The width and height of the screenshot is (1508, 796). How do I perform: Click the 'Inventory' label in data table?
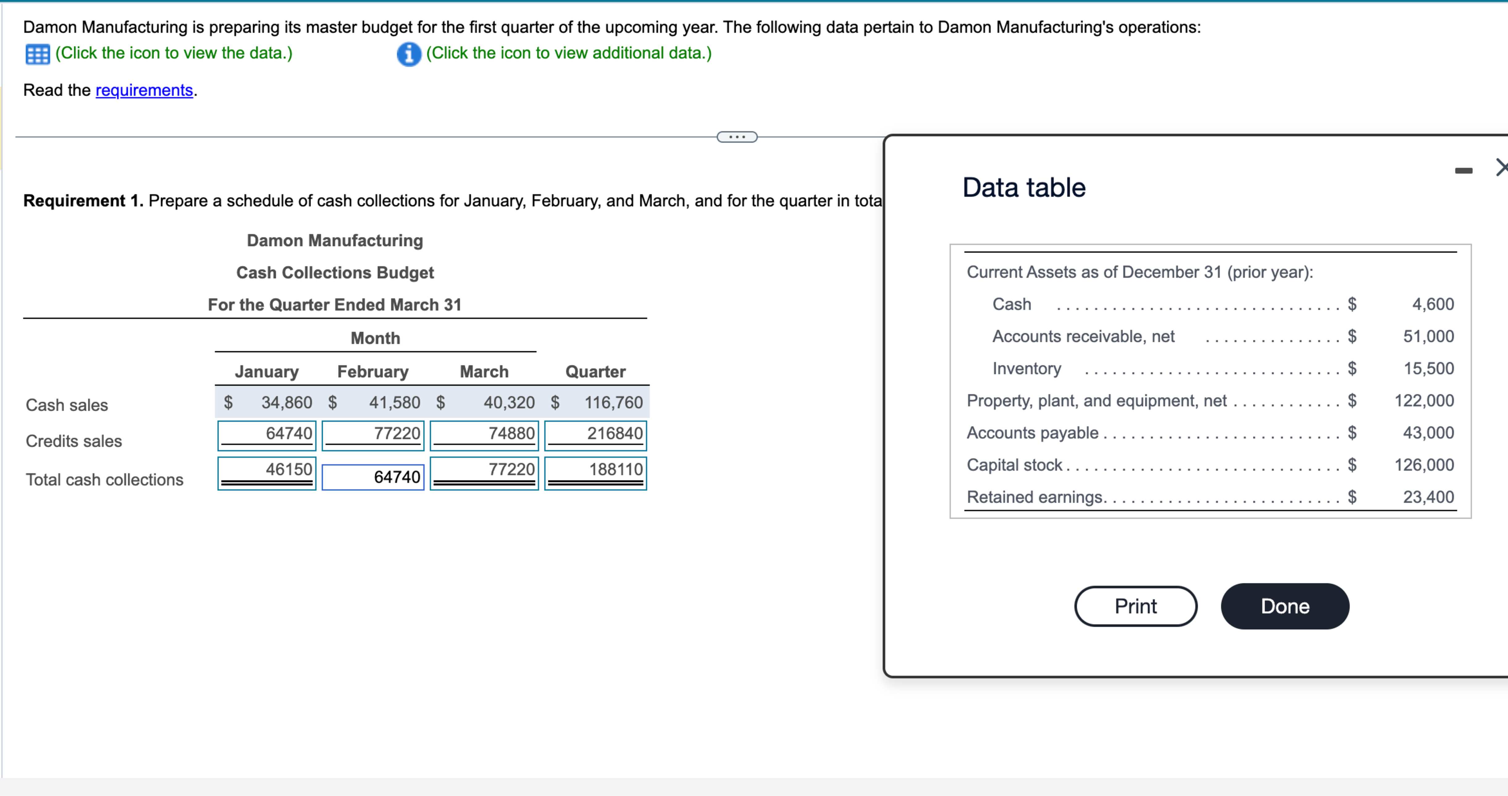point(1027,369)
